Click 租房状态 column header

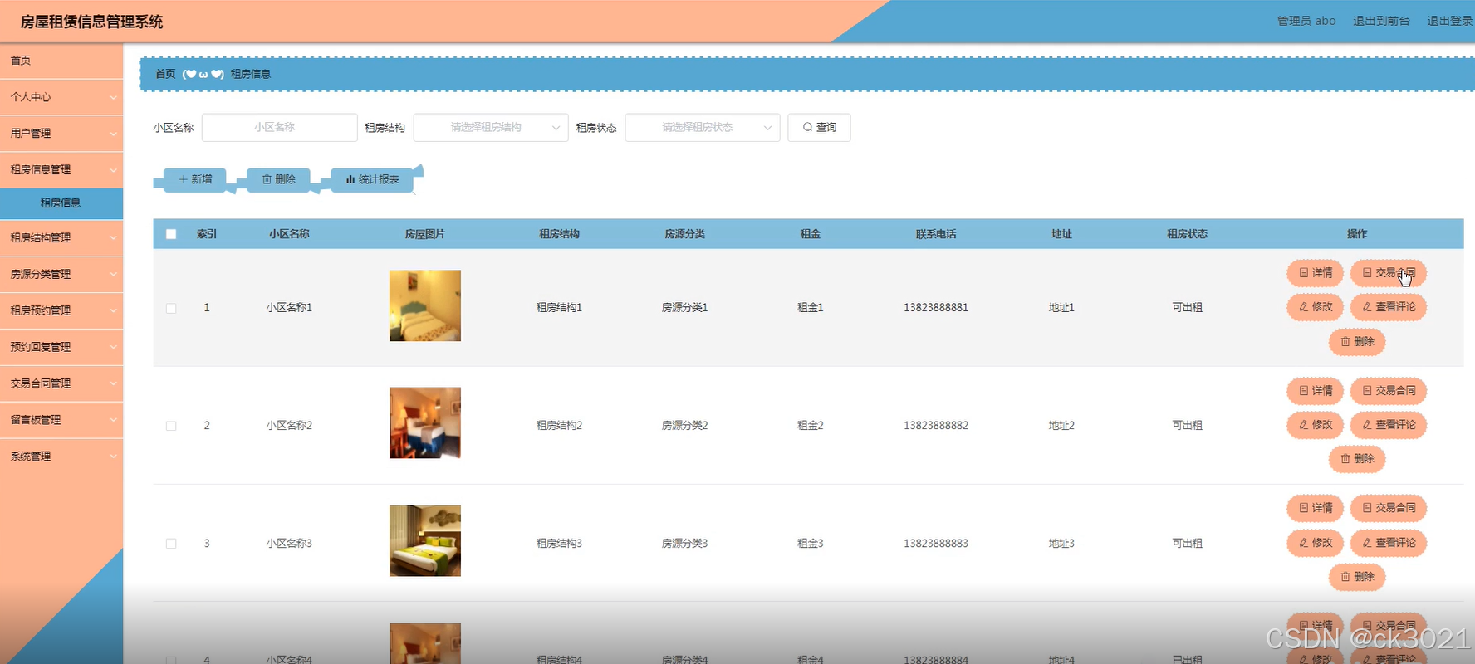[x=1187, y=234]
